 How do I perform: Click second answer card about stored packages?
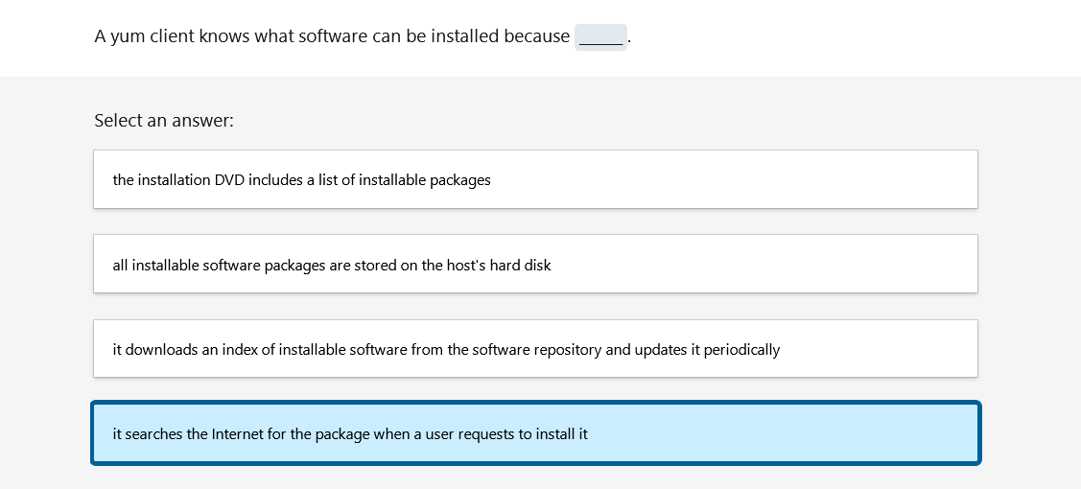coord(535,264)
